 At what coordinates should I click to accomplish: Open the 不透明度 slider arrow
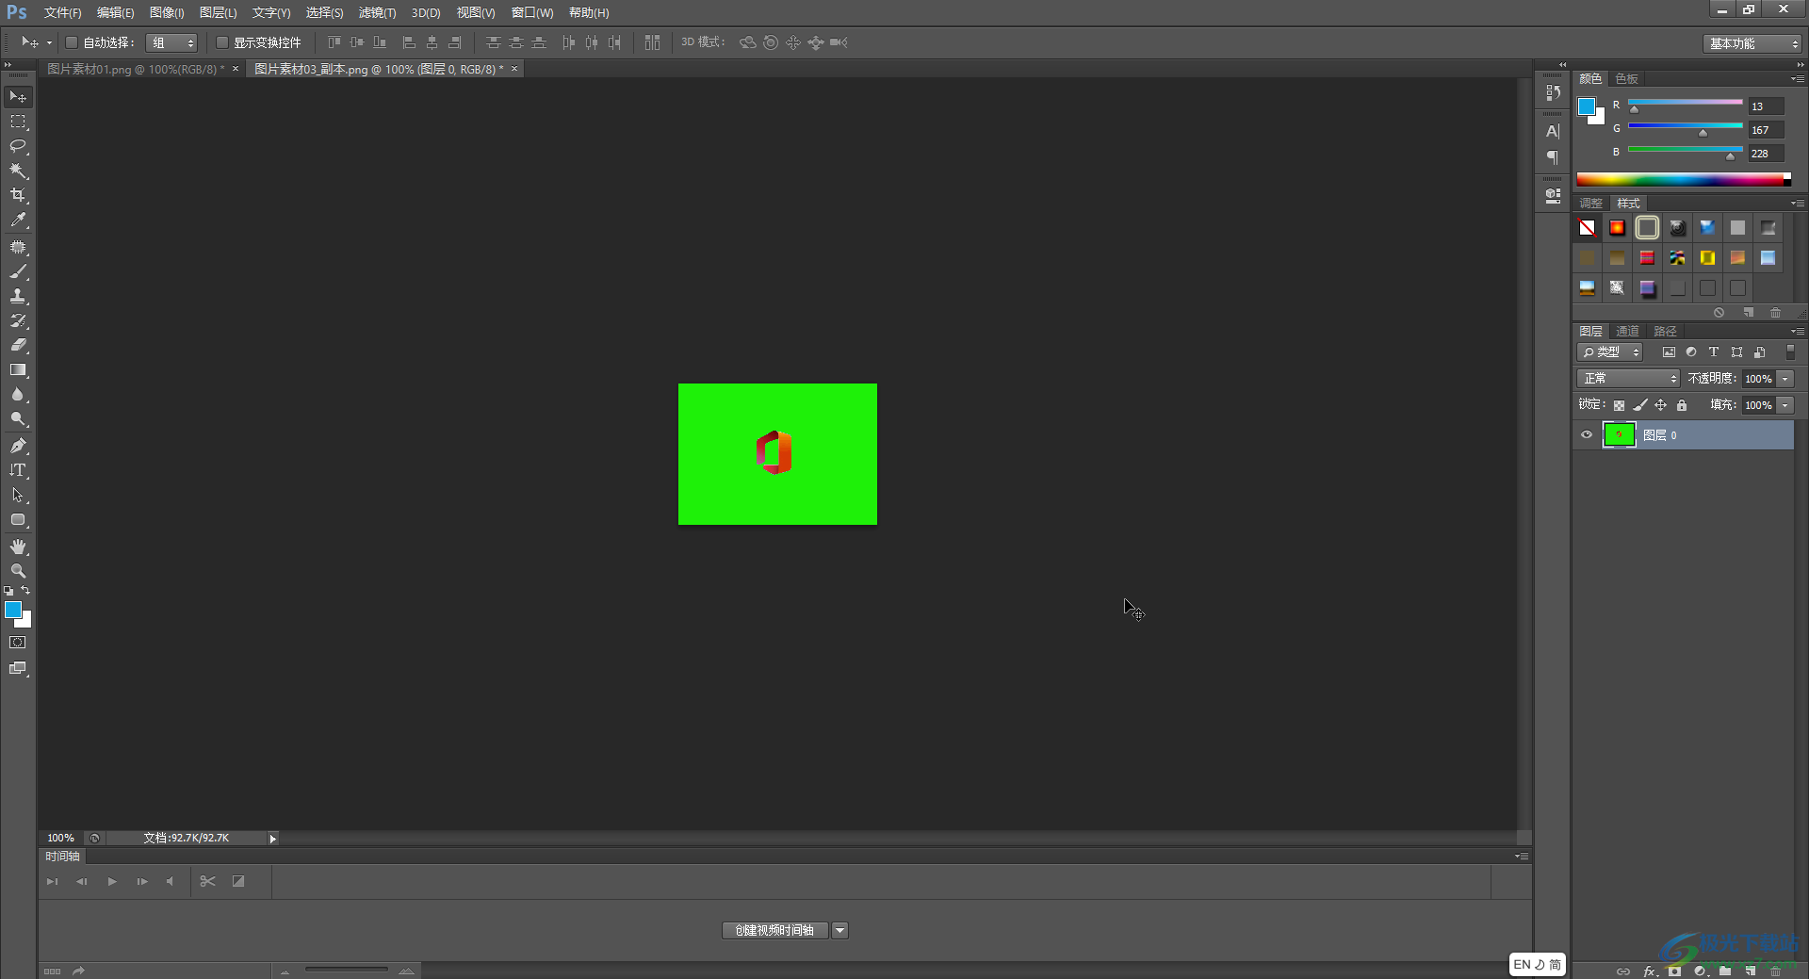1785,379
